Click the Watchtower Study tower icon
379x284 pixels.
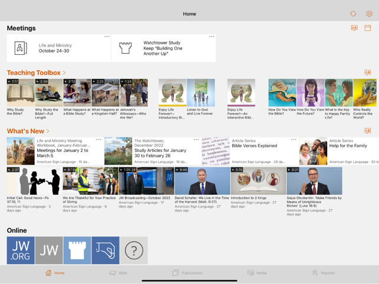[x=126, y=48]
